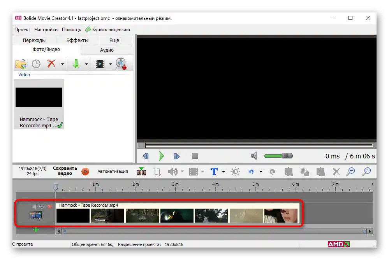389x260 pixels.
Task: Open dropdown next to text T tool
Action: click(x=224, y=171)
